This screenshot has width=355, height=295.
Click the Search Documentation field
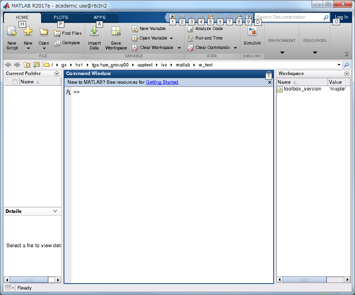click(x=288, y=17)
